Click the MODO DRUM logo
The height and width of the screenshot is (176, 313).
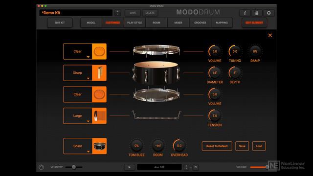point(198,12)
